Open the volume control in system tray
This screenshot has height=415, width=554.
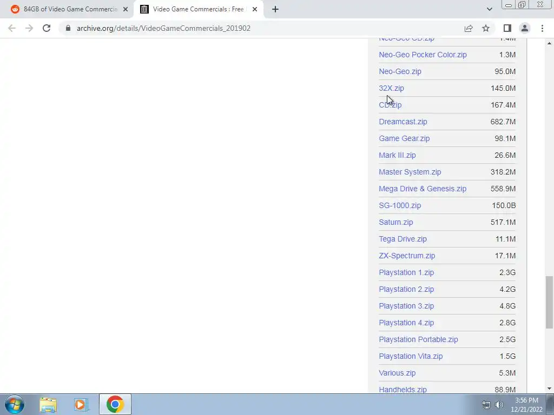[499, 405]
